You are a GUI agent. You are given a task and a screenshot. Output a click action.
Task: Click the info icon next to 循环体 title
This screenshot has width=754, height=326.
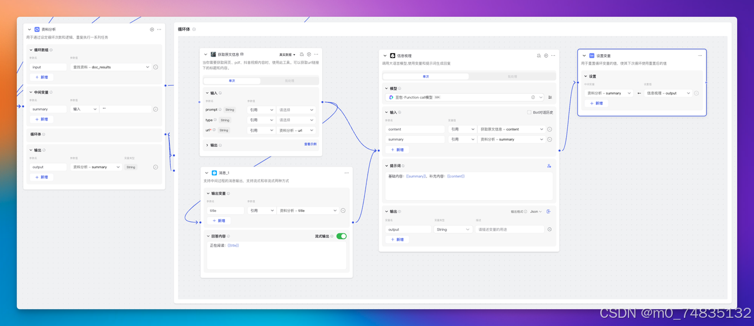(194, 29)
